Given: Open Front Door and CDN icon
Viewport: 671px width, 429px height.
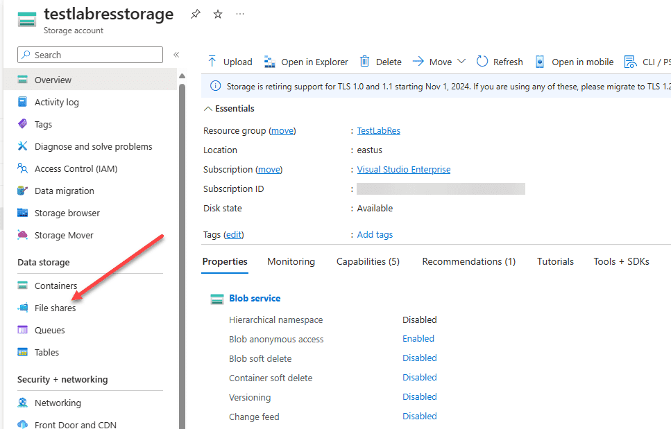Looking at the screenshot, I should (23, 424).
